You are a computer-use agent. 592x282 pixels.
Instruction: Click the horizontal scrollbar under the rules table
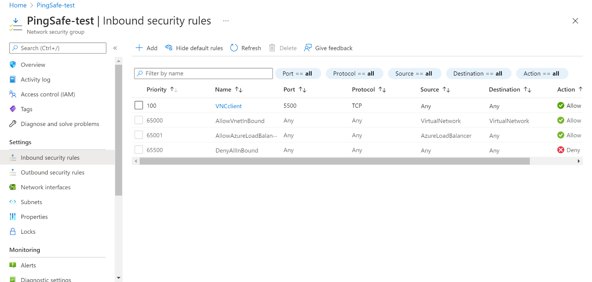point(334,161)
